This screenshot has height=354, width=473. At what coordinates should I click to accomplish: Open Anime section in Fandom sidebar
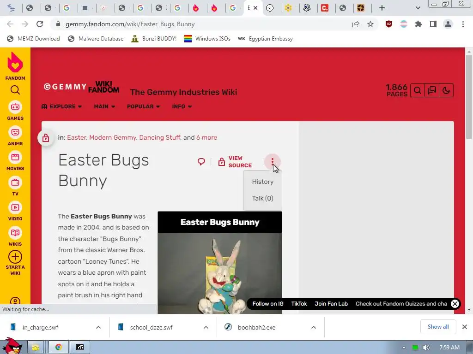click(x=15, y=136)
